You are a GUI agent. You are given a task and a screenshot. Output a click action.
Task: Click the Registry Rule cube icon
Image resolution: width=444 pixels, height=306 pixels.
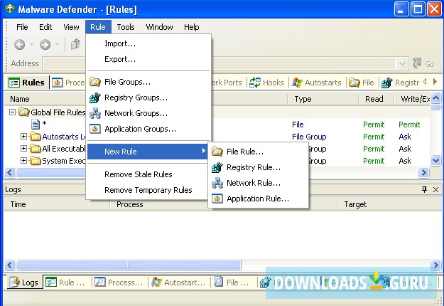click(x=217, y=167)
